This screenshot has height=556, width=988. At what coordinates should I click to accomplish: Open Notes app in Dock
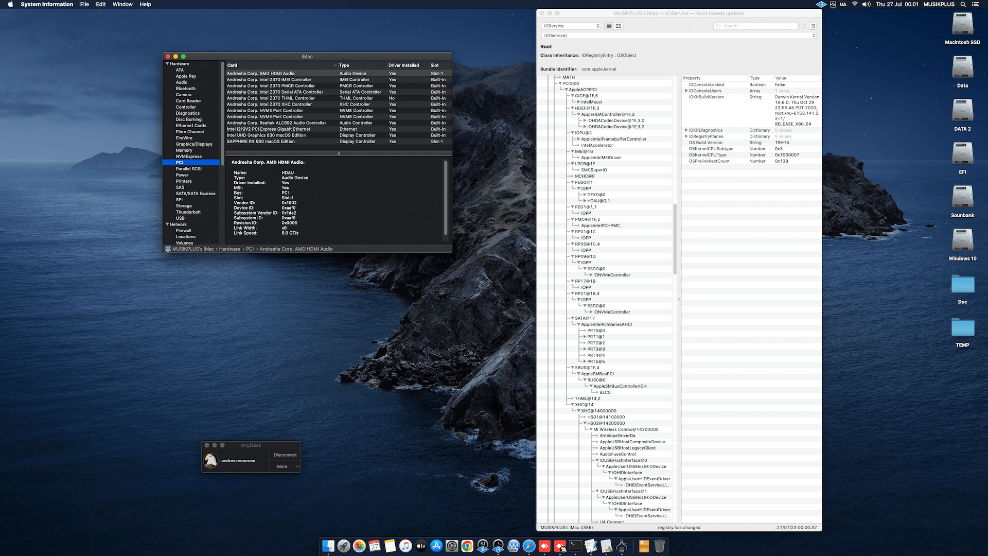(390, 546)
